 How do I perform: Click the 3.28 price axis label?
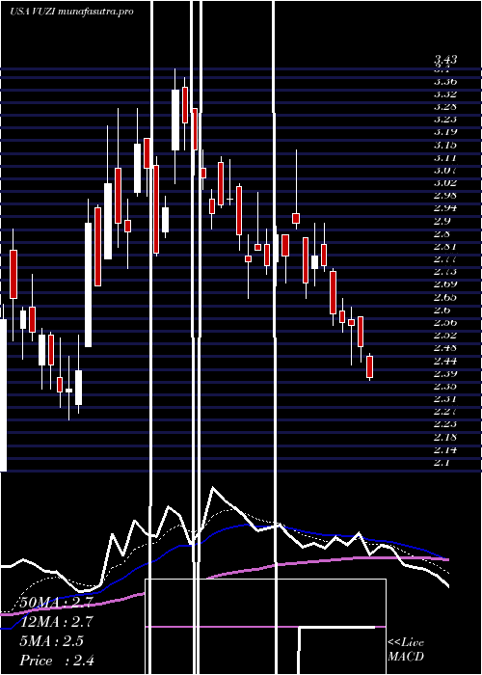tap(445, 106)
